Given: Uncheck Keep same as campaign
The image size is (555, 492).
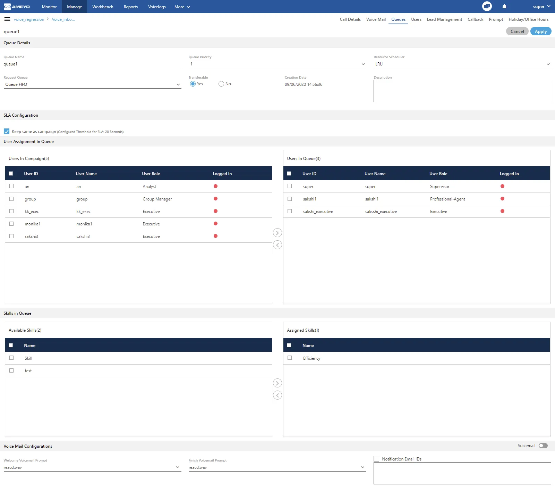Looking at the screenshot, I should pos(7,131).
